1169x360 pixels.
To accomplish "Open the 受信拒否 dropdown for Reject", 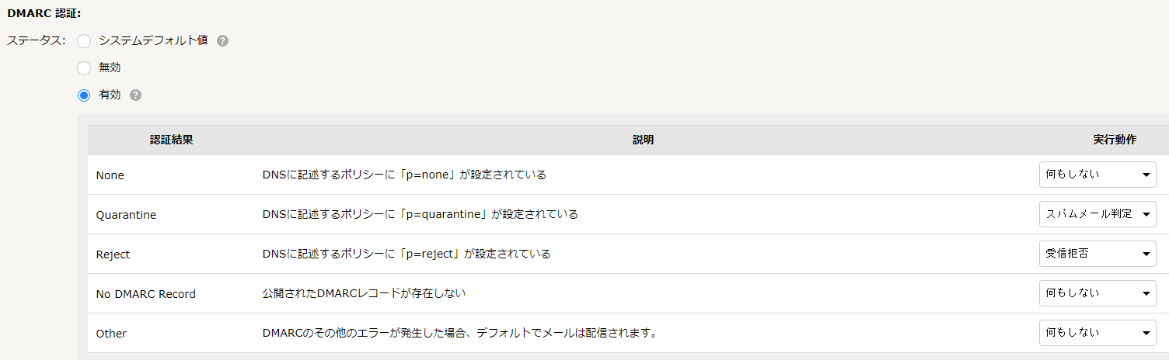I will coord(1097,254).
